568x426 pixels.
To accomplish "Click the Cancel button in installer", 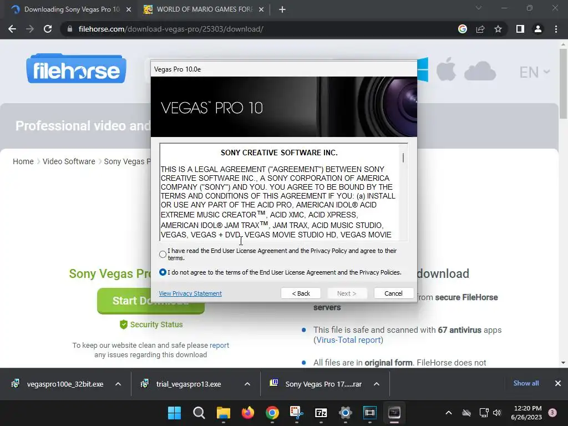I will pos(393,293).
